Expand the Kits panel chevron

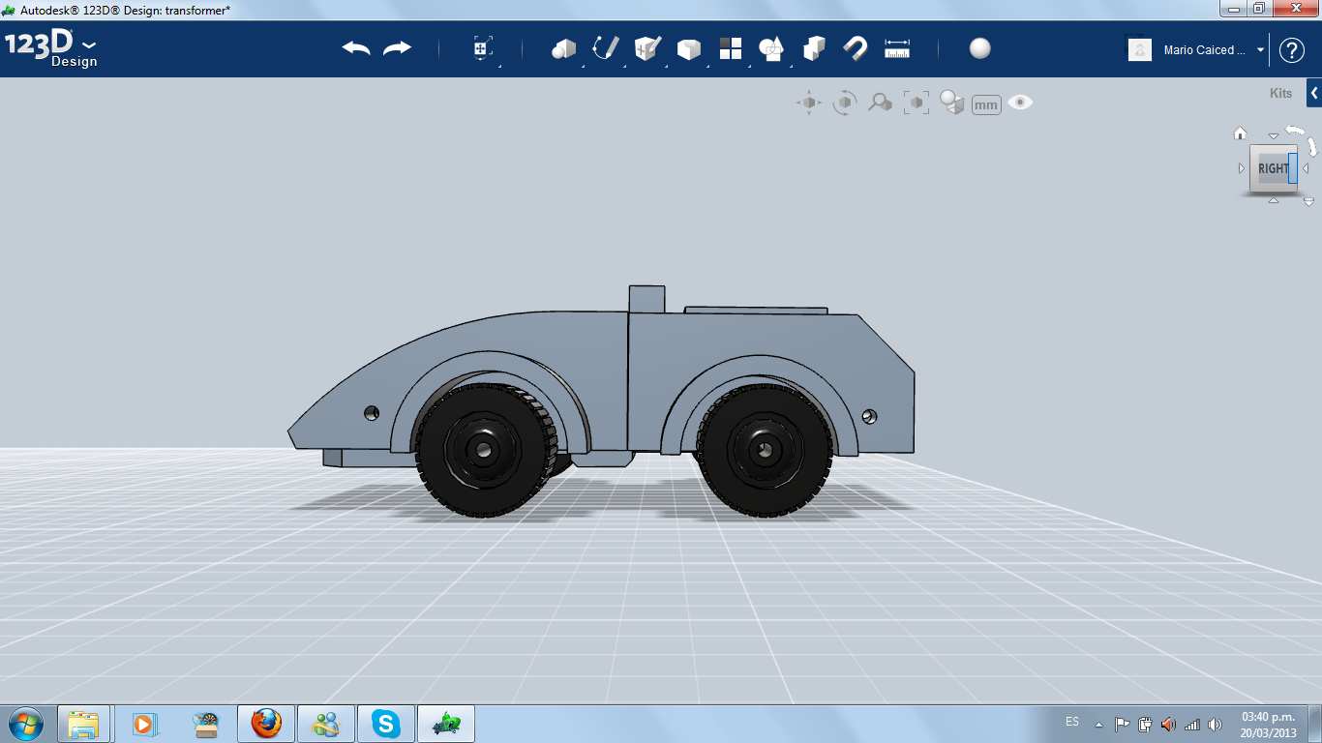1314,93
